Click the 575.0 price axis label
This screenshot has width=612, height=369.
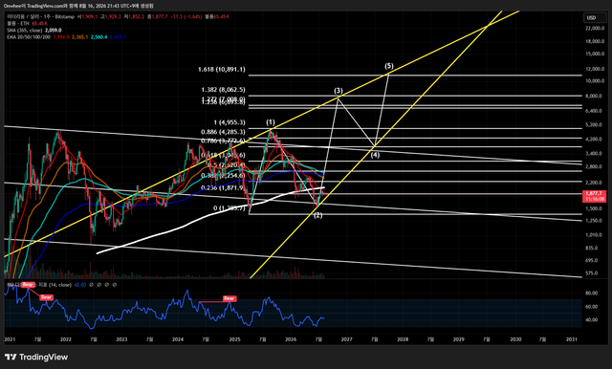pos(592,273)
